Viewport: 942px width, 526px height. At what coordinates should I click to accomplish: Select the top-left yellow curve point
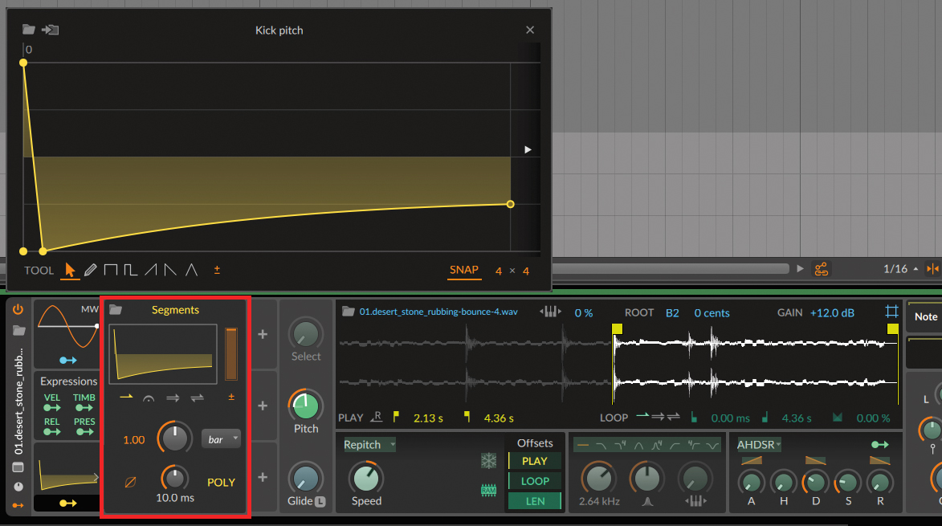pyautogui.click(x=23, y=63)
